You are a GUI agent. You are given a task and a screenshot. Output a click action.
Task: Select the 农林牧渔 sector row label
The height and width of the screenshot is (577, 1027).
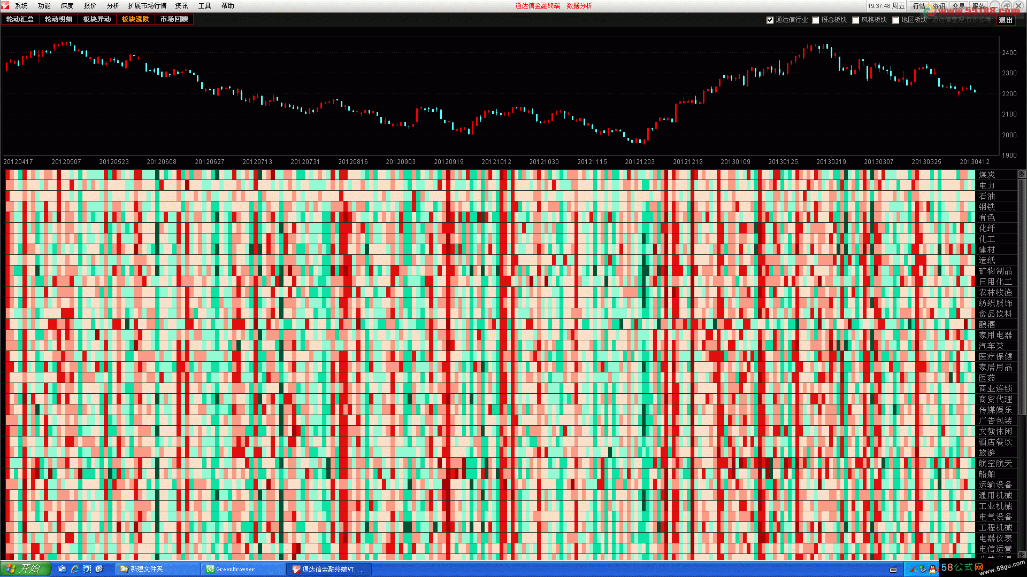tap(995, 292)
